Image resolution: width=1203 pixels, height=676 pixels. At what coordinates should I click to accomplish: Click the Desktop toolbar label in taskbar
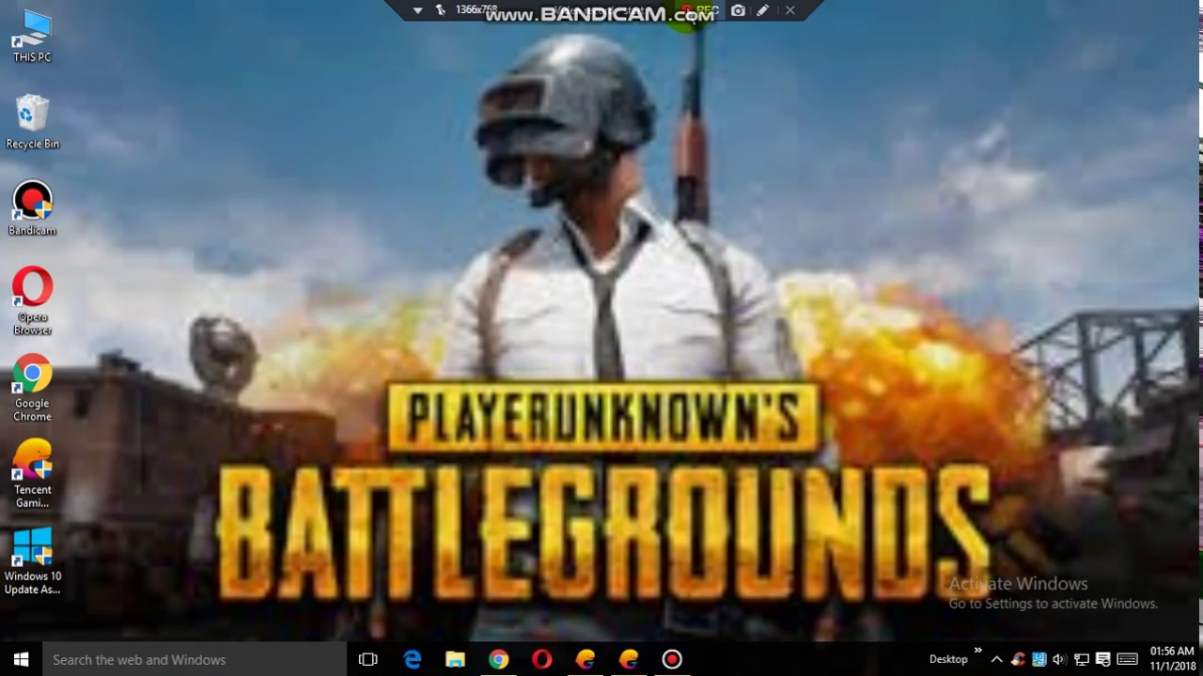948,659
